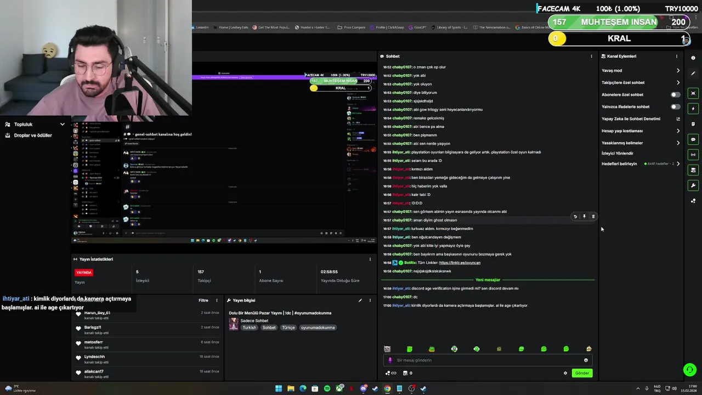Screen dimensions: 702x395
Task: Open GizaGPT bookmark
Action: 418,27
